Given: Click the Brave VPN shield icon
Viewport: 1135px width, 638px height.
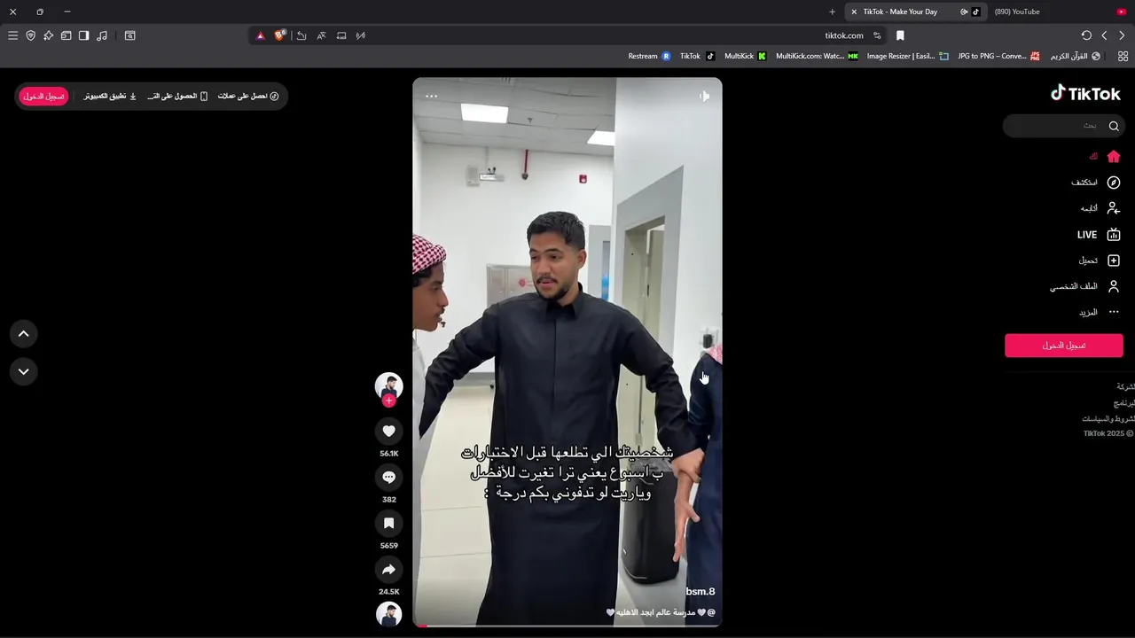Looking at the screenshot, I should [x=30, y=35].
